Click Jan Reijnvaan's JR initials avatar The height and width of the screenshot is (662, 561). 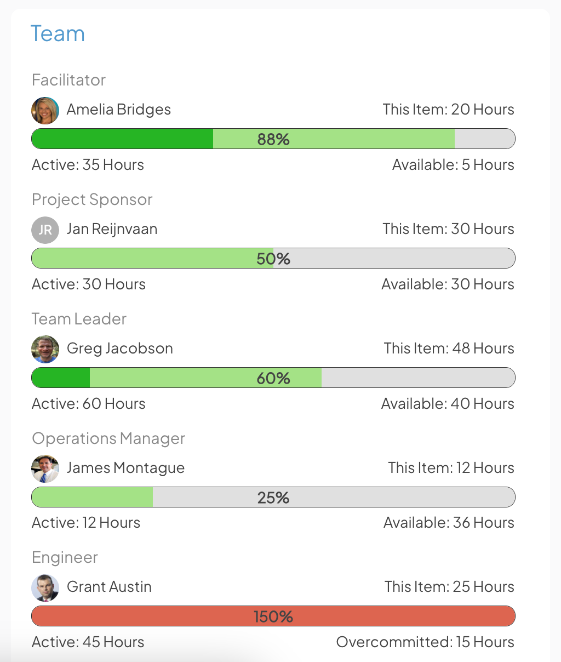pyautogui.click(x=45, y=230)
